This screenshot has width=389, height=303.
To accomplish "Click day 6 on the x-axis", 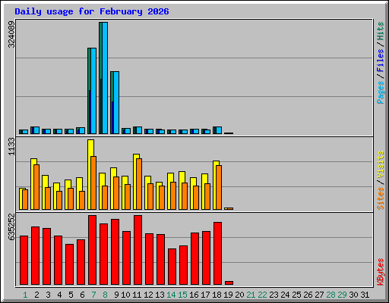I will pyautogui.click(x=82, y=295).
